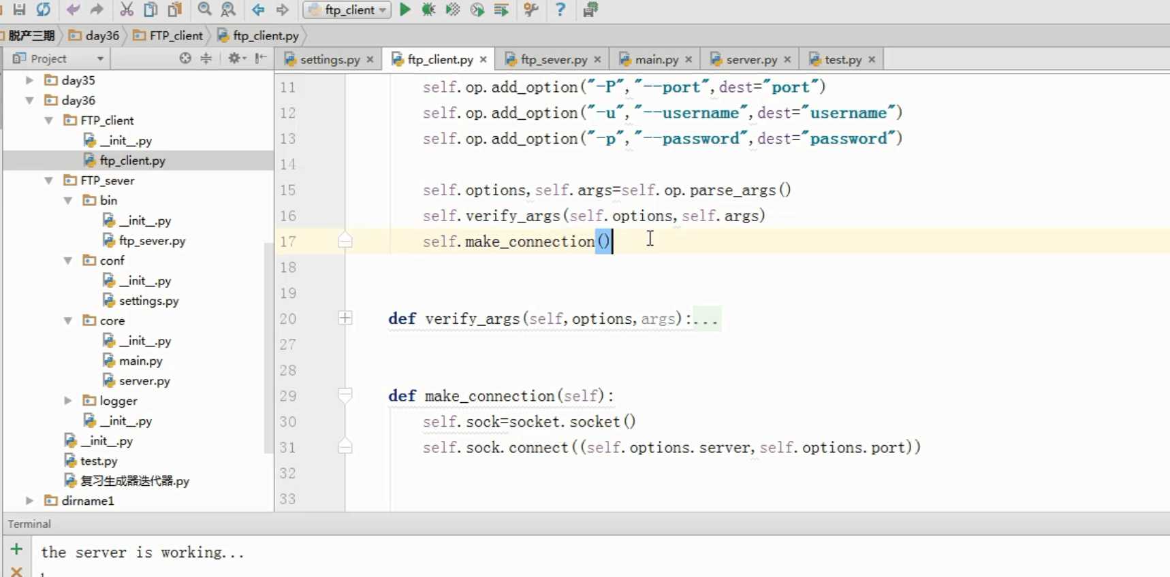Close the settings.py tab

click(370, 59)
